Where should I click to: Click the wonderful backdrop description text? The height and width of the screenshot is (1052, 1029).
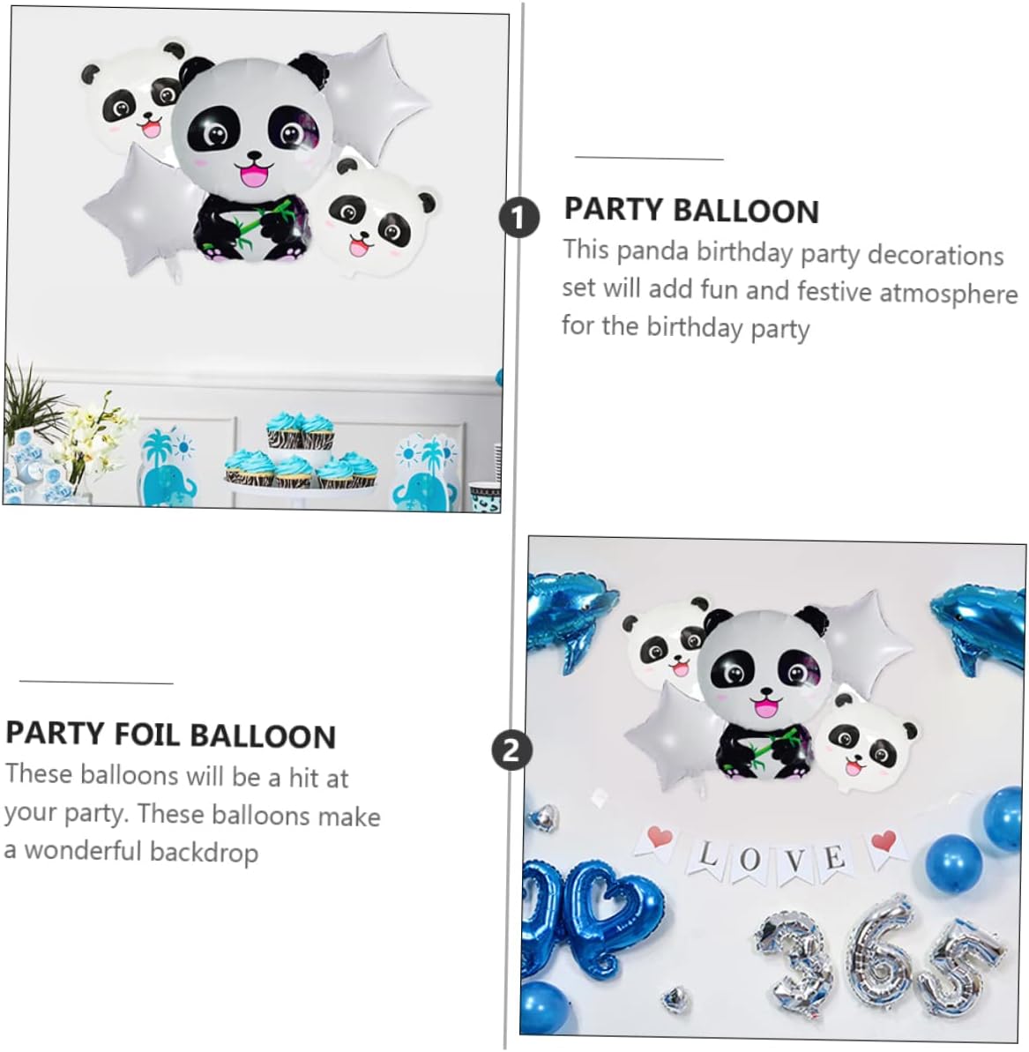(x=192, y=812)
